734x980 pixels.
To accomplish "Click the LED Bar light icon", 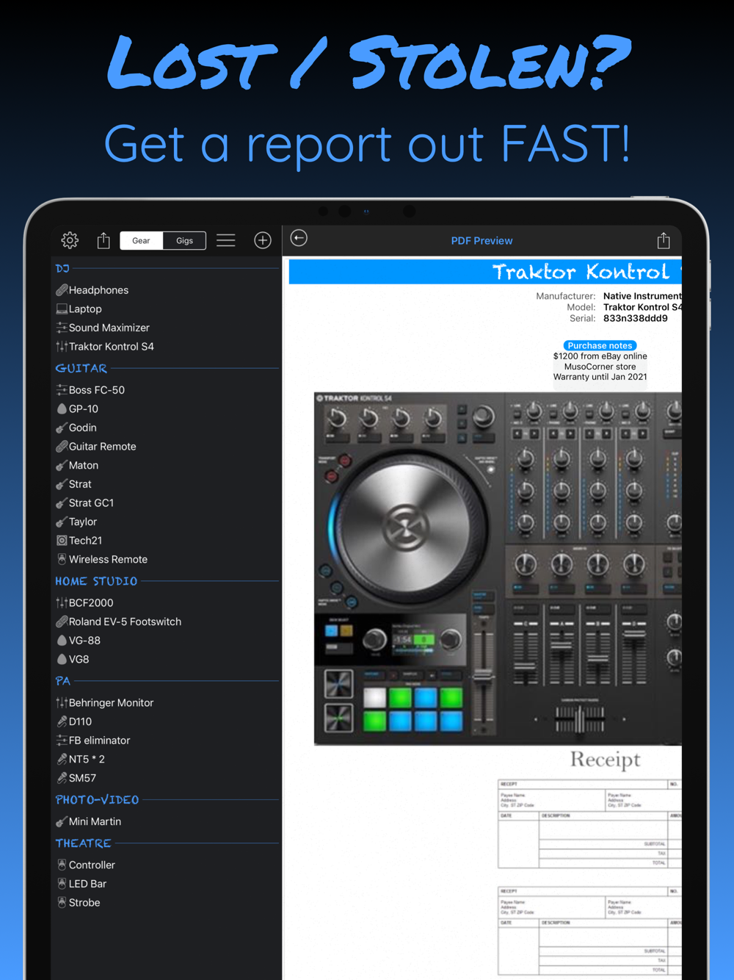I will 62,884.
